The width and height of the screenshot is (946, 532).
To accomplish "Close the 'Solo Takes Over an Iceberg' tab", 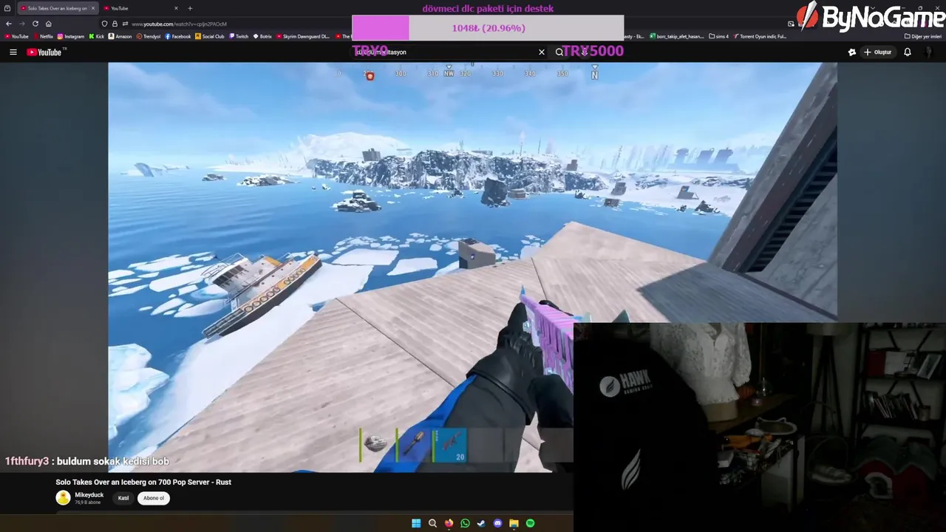I will (x=93, y=8).
